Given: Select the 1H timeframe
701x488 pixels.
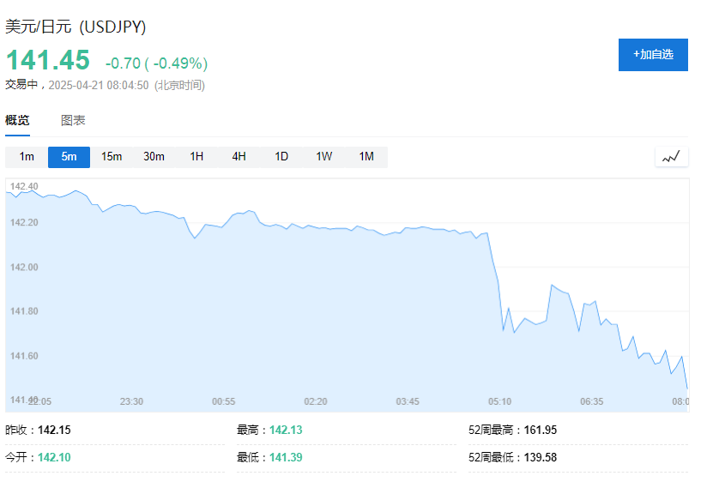Looking at the screenshot, I should click(196, 156).
